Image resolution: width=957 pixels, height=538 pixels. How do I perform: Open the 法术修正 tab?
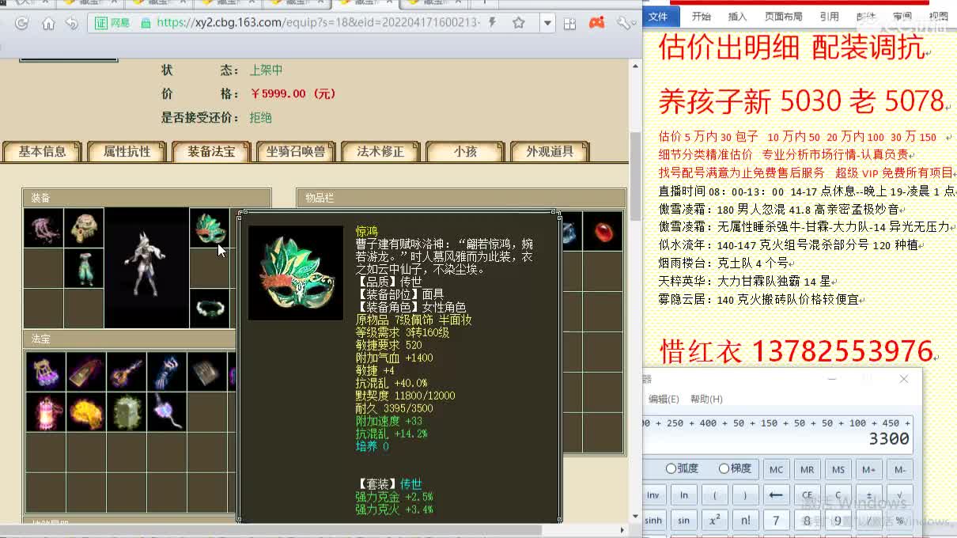(380, 151)
